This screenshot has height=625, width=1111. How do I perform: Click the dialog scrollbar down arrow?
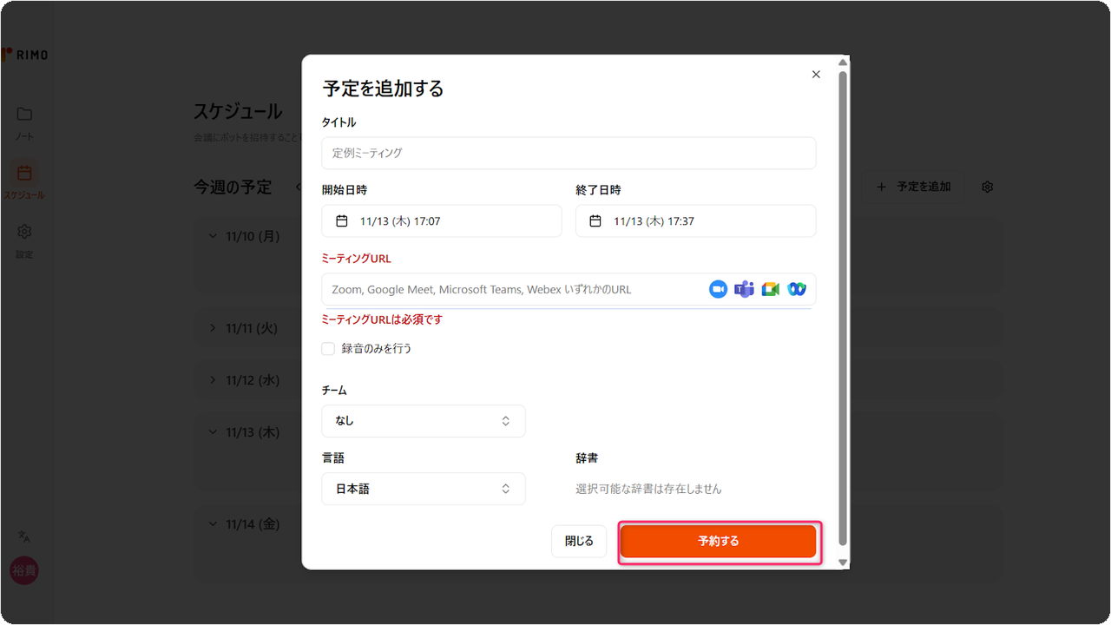coord(843,563)
